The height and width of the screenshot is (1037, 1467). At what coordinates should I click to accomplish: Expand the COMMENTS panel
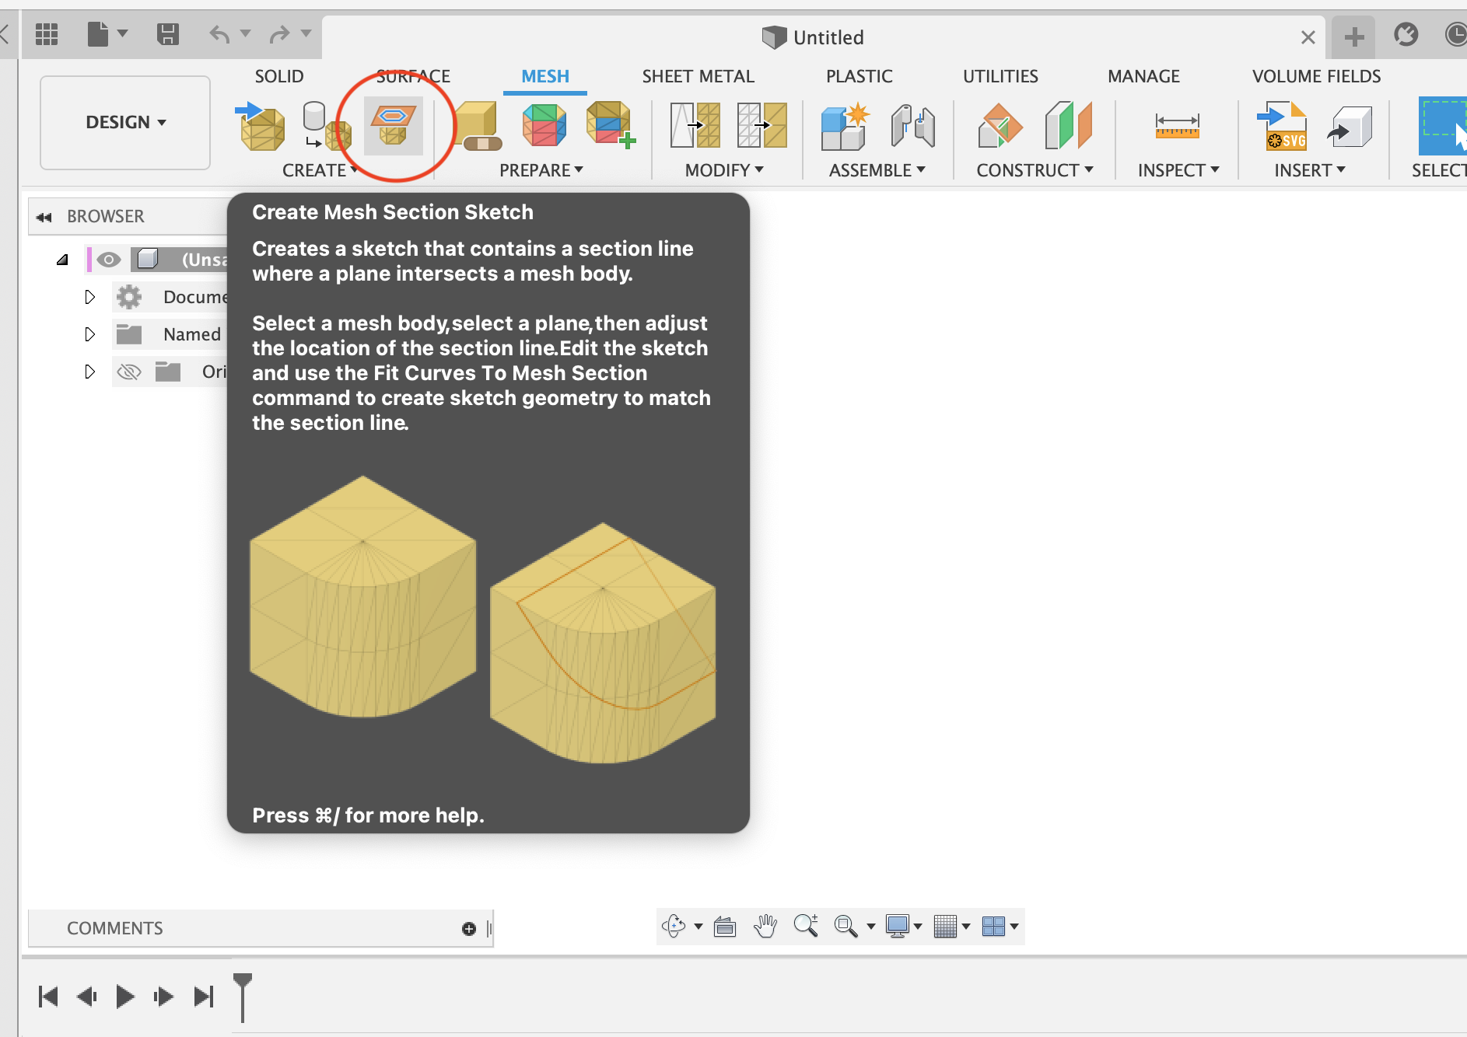(114, 927)
